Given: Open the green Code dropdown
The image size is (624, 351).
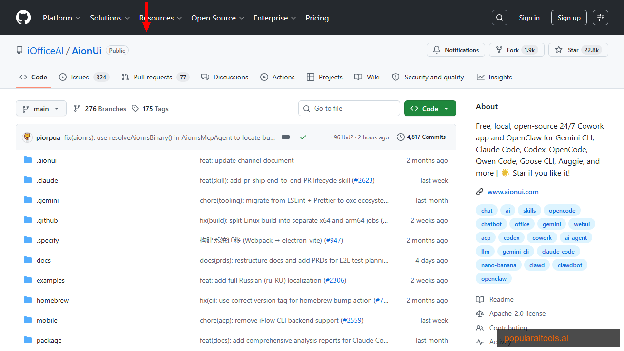Looking at the screenshot, I should (x=430, y=108).
